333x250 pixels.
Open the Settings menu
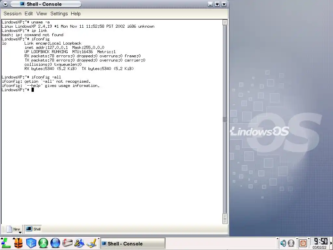[59, 14]
